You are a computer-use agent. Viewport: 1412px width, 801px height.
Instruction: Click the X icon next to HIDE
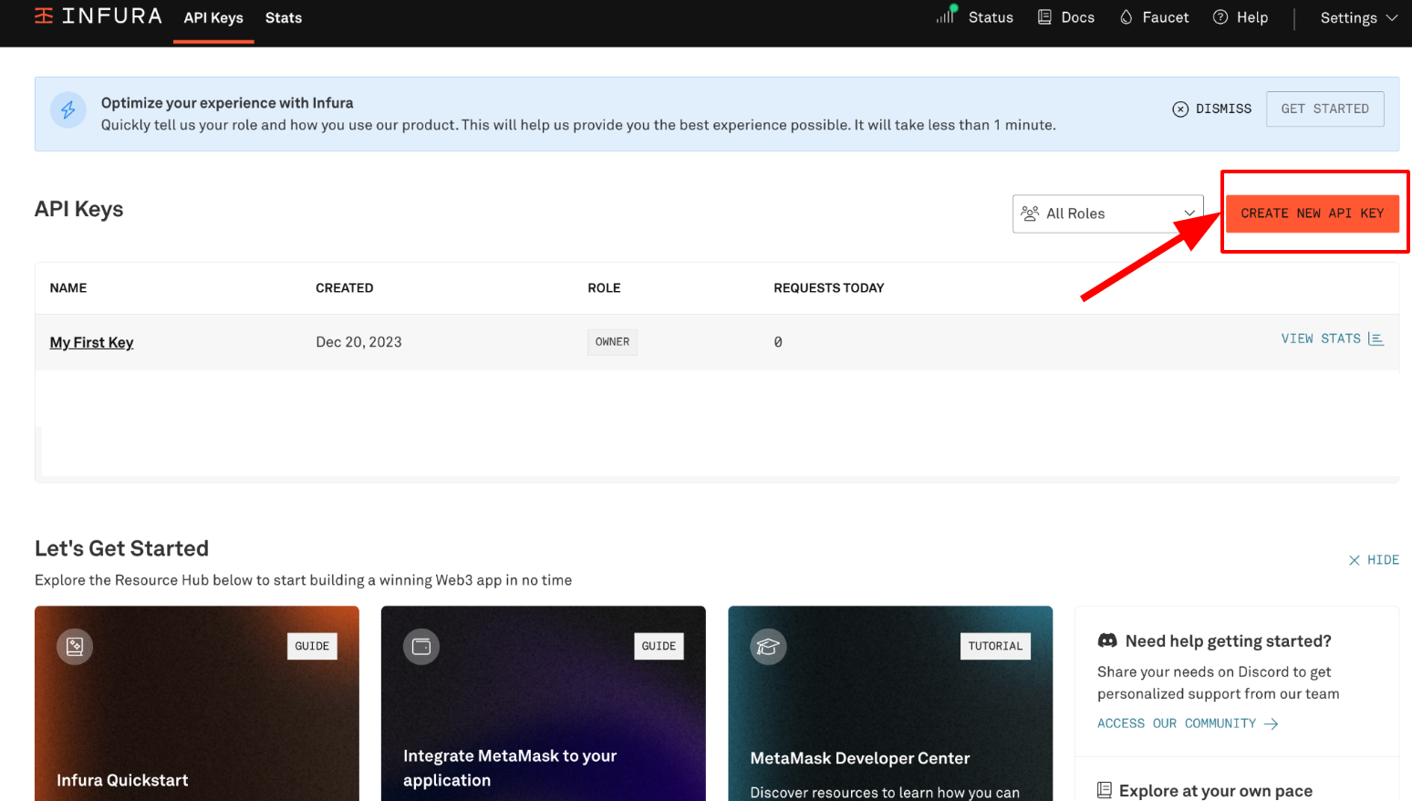pos(1355,560)
